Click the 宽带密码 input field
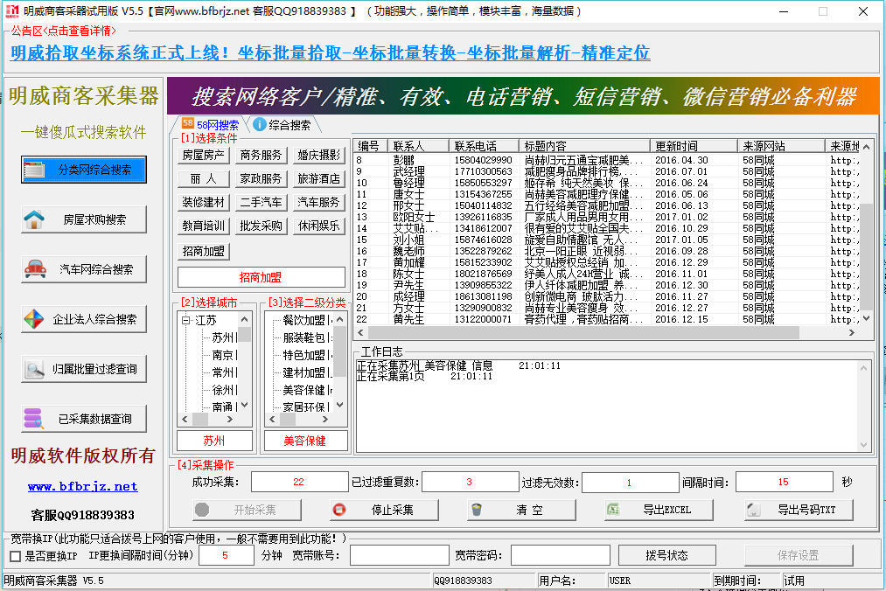Viewport: 886px width, 591px height. click(x=561, y=555)
